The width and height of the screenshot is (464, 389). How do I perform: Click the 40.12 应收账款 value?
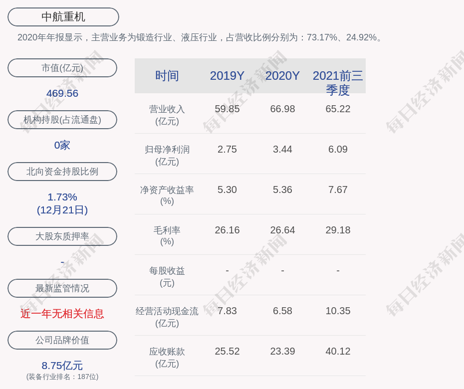[338, 351]
